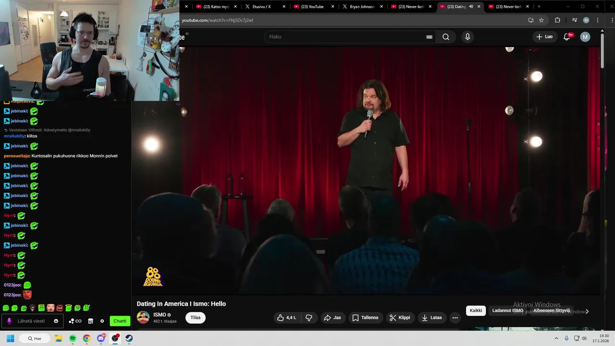Bookmark this page with the star icon
Screen dimensions: 615x346
541,20
